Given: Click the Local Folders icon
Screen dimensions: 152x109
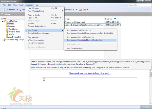Looking at the screenshot, I should point(5,21).
